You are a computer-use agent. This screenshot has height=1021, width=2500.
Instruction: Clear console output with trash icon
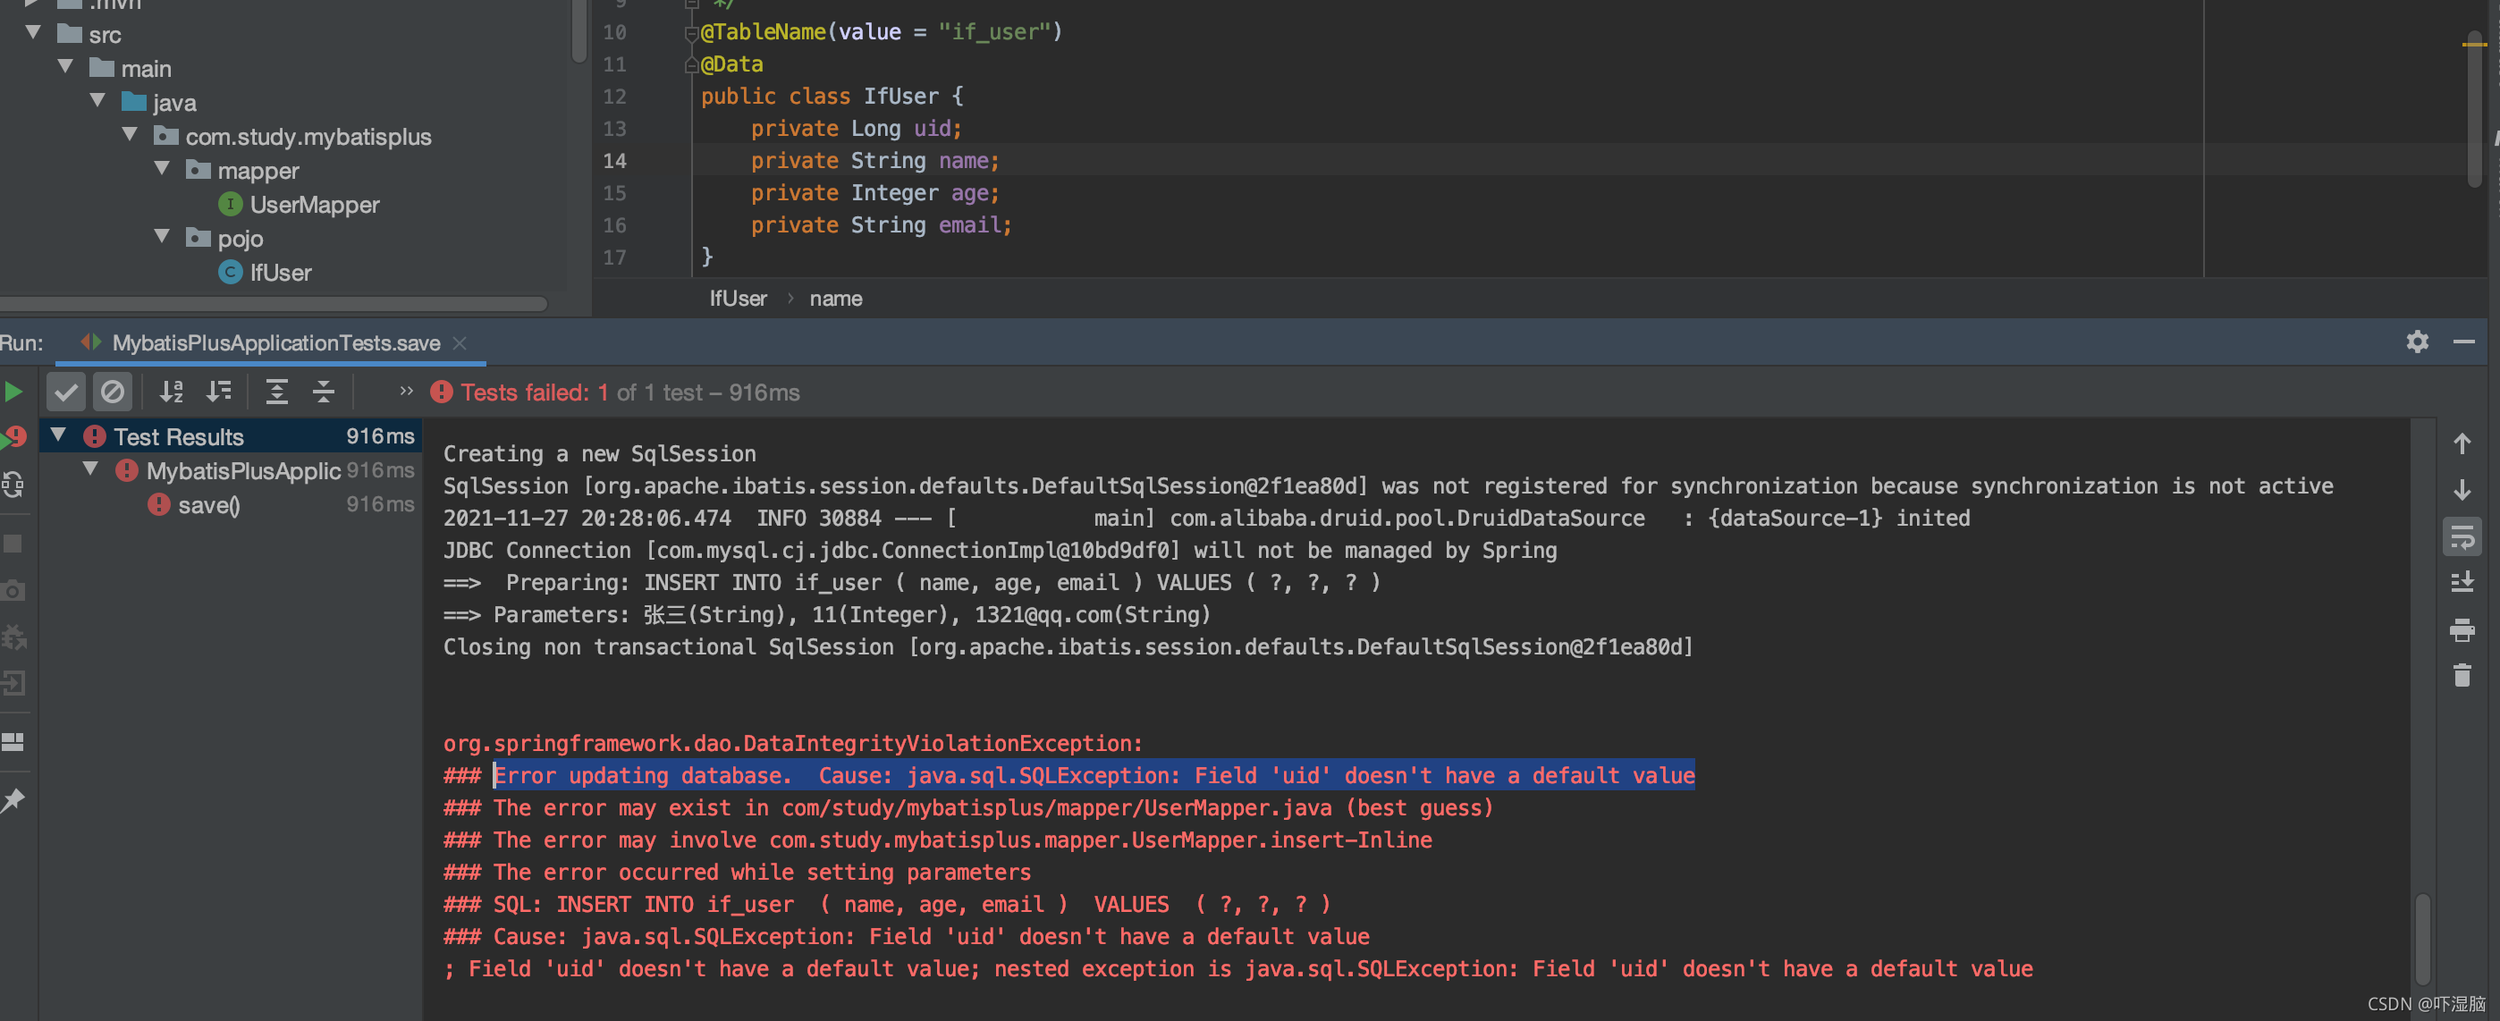2462,676
